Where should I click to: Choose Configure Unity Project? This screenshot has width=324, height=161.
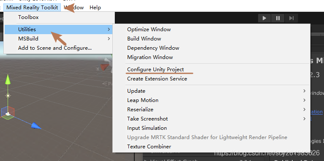coord(211,69)
